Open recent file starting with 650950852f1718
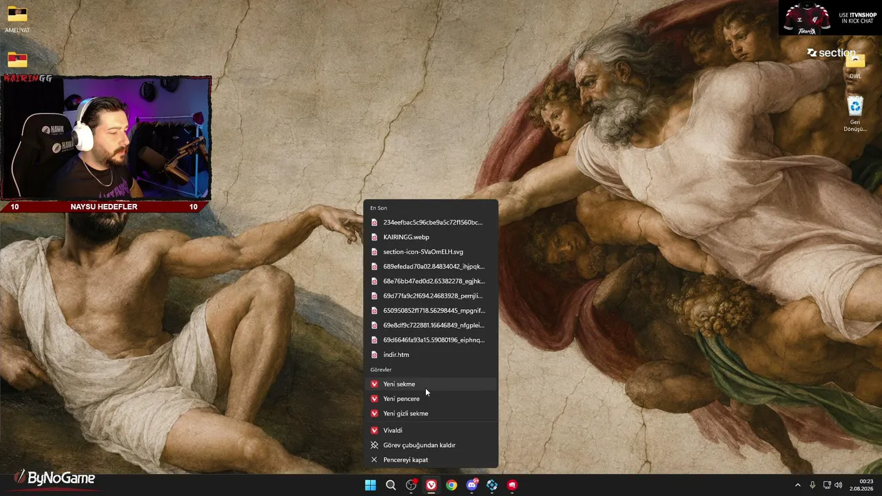 431,311
